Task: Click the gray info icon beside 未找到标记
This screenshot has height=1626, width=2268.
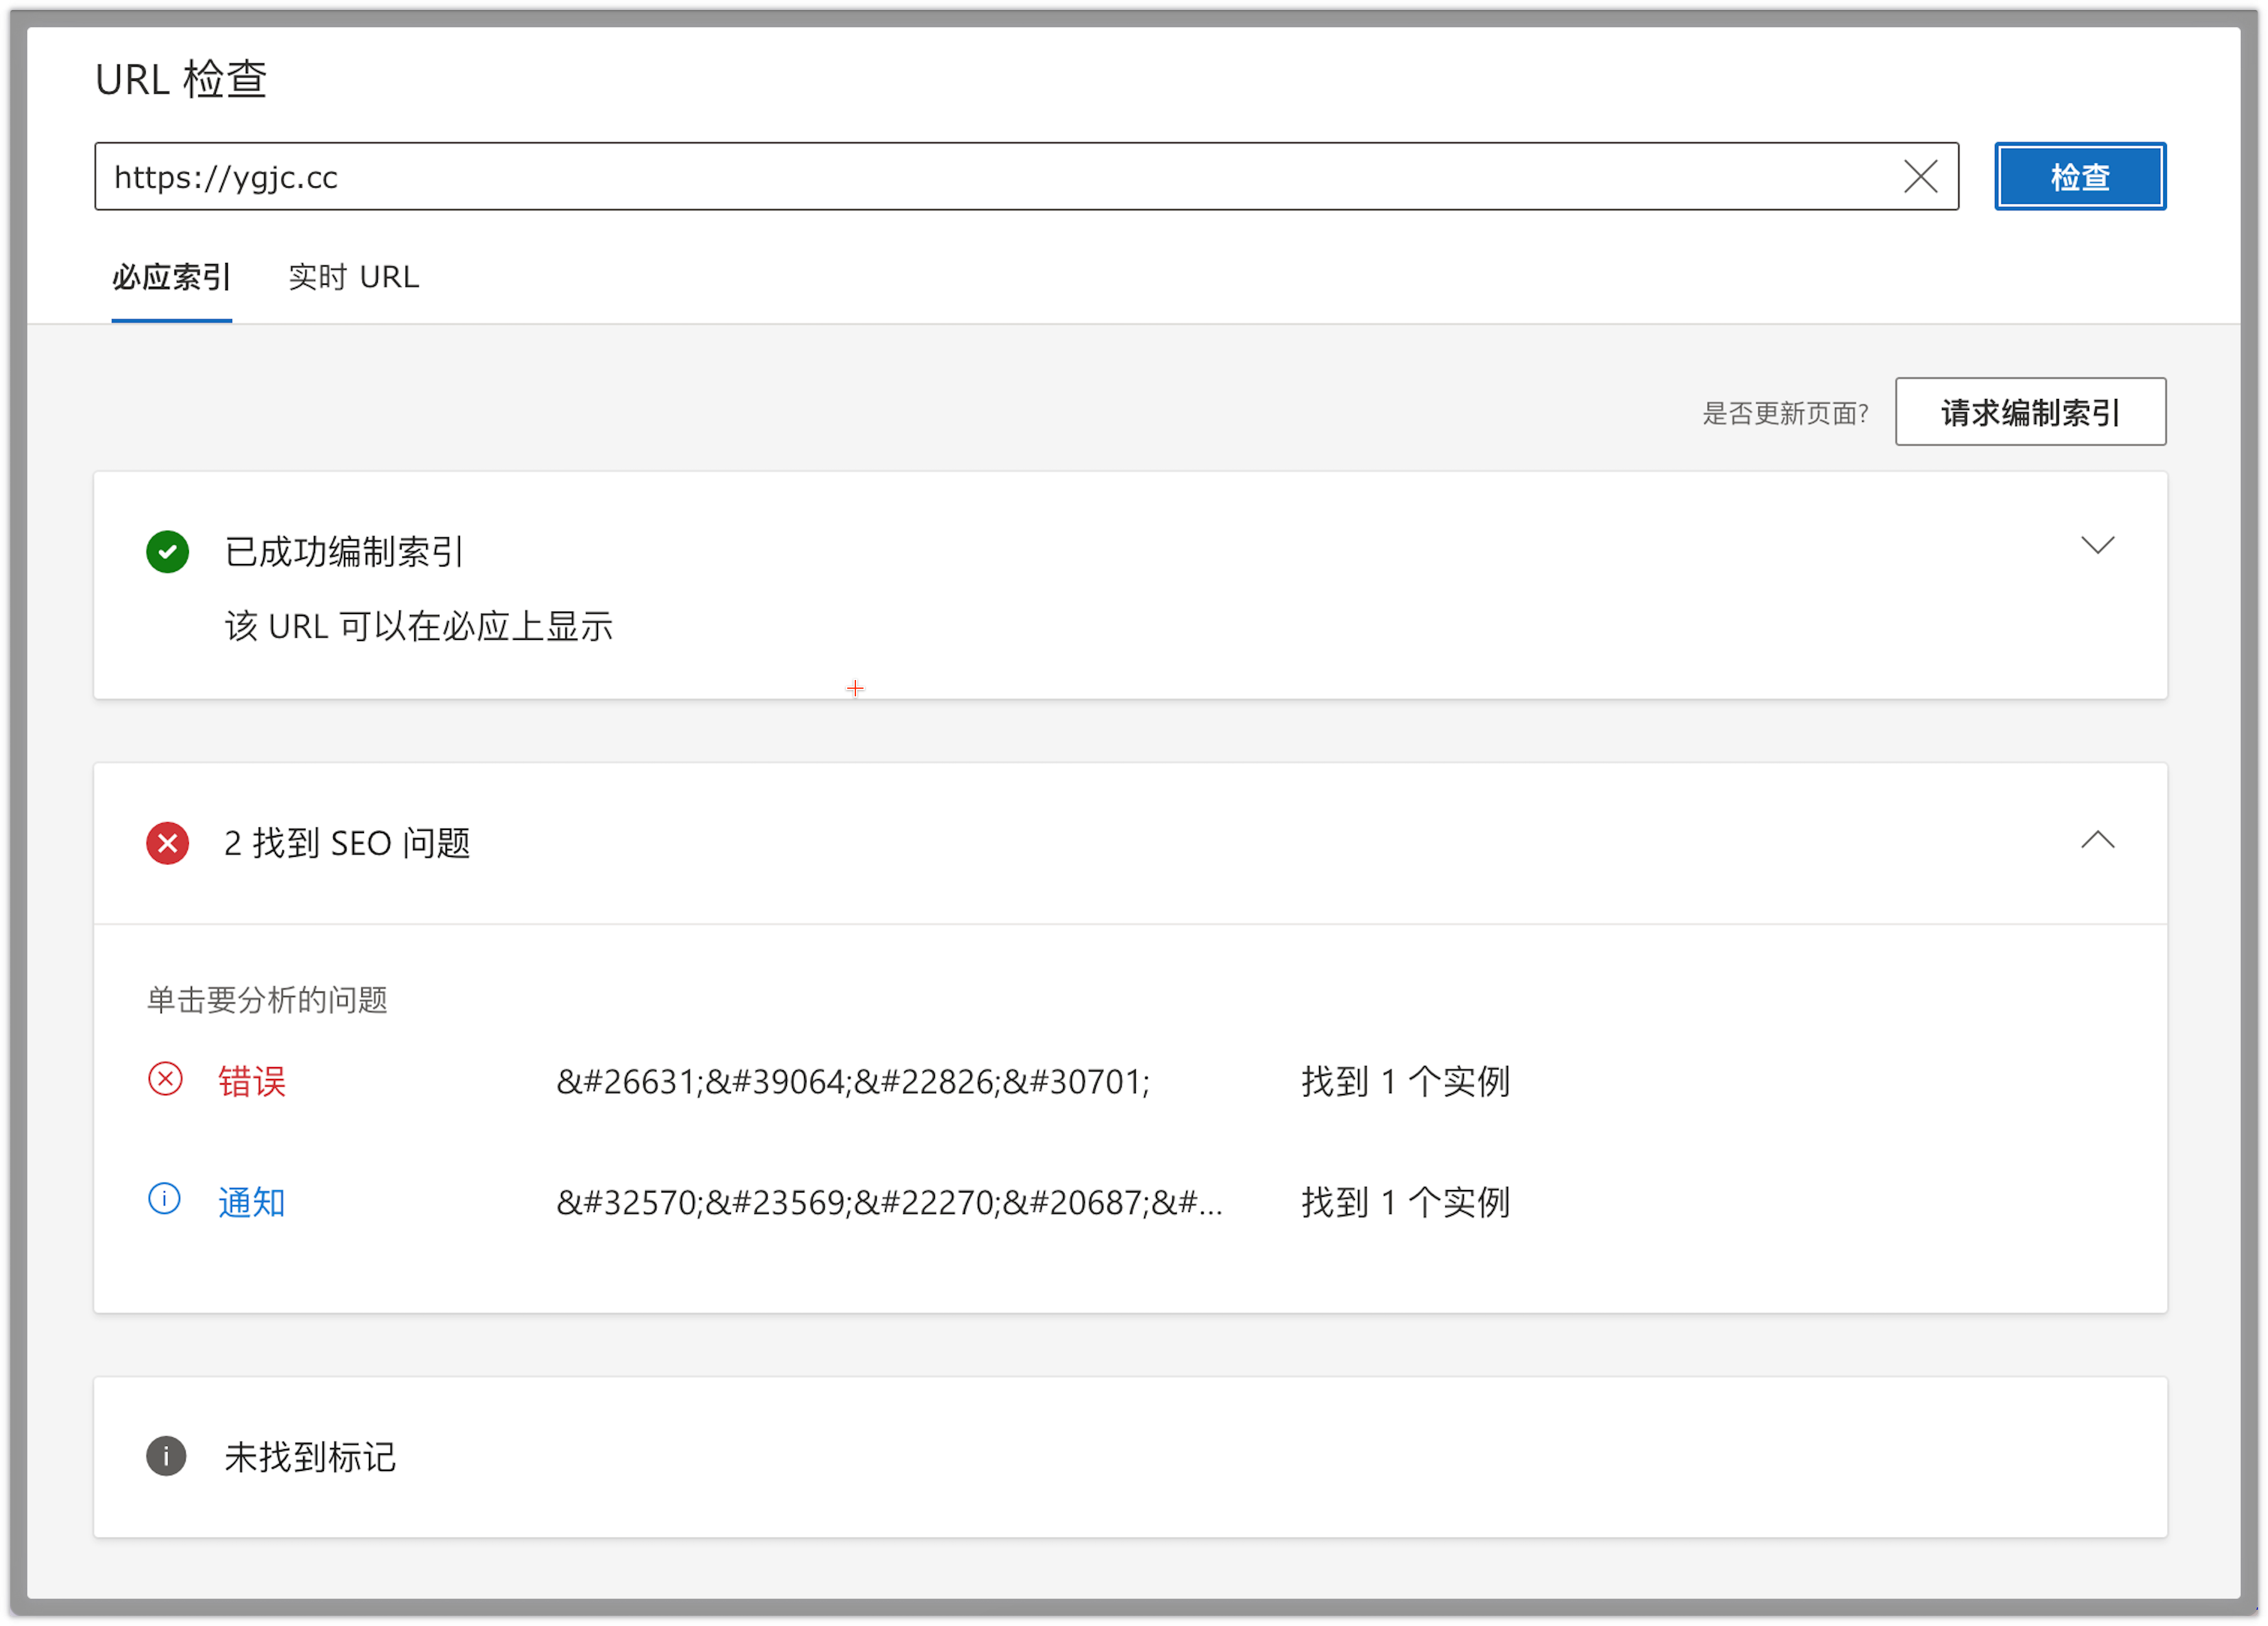Action: (x=167, y=1457)
